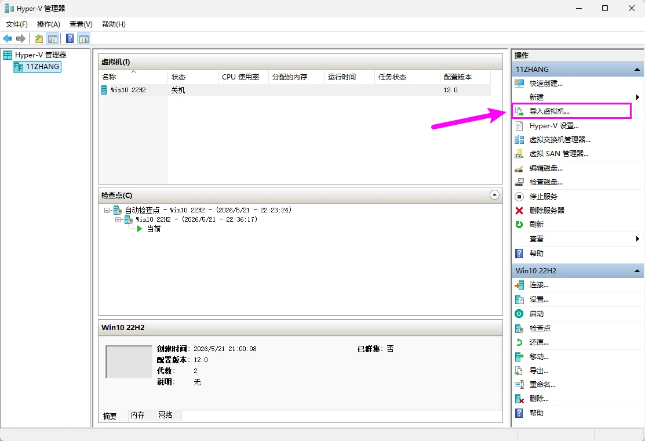Switch to the 摘要 tab
The image size is (645, 441).
[x=110, y=416]
